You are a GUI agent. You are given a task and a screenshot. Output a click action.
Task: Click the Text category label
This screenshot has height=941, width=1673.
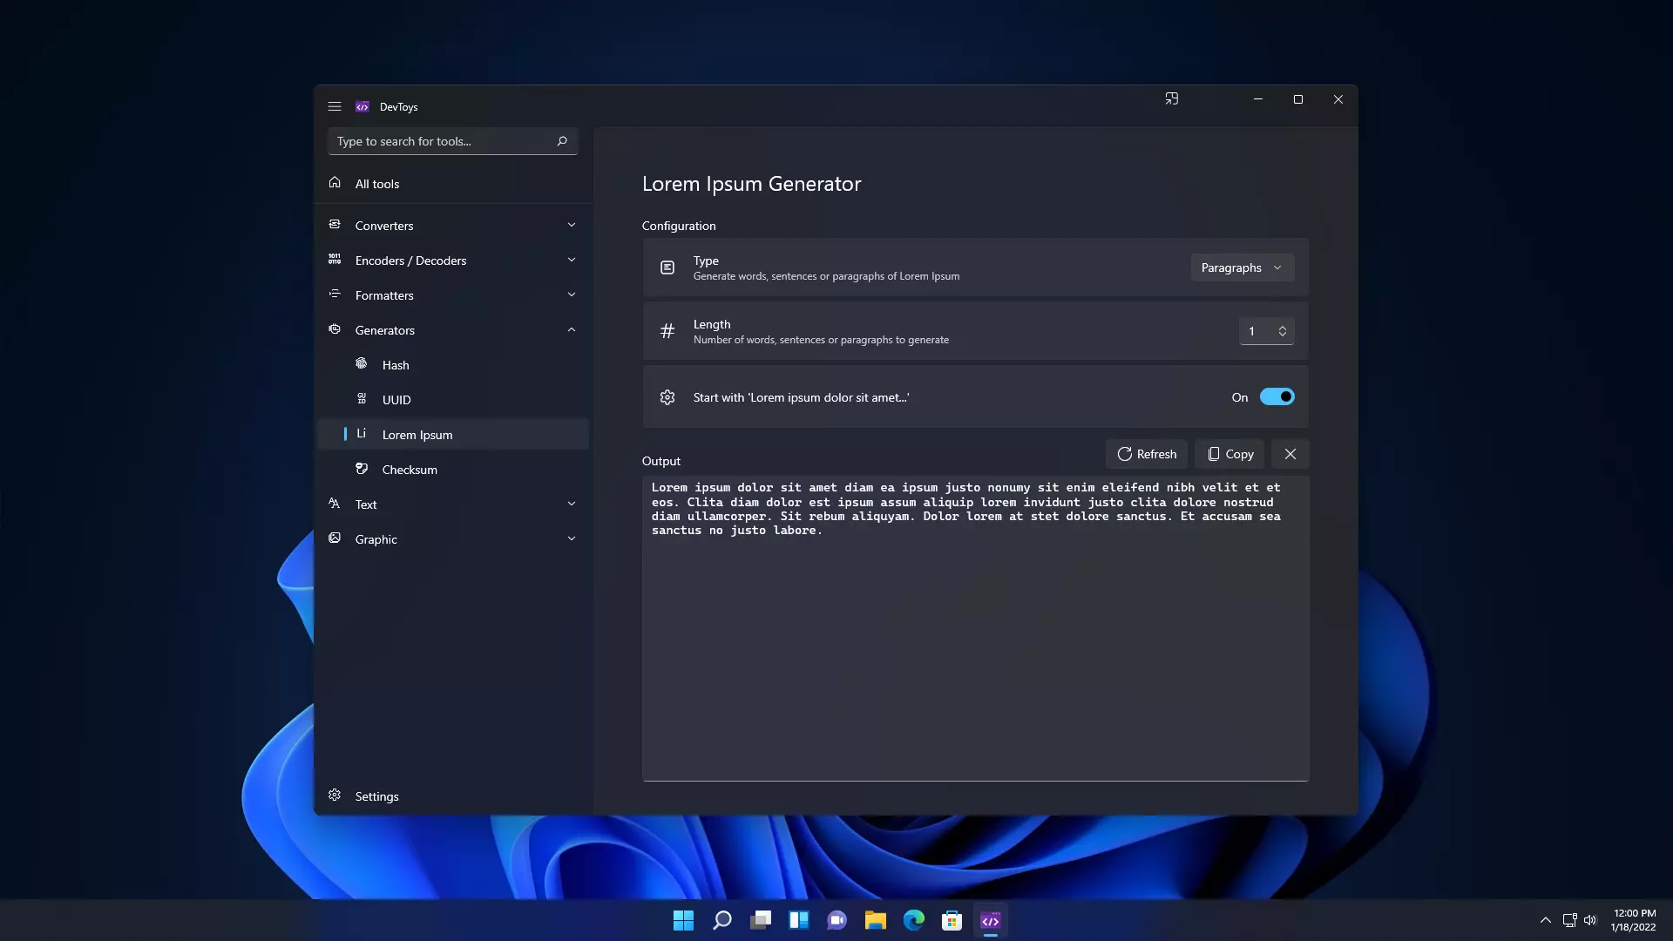click(366, 504)
